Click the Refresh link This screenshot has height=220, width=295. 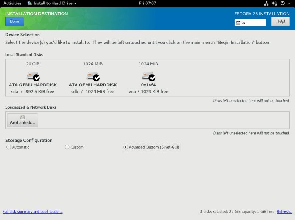tap(284, 212)
